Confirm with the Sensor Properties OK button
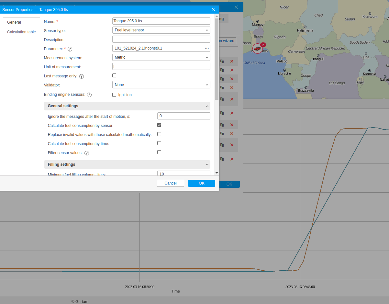The height and width of the screenshot is (304, 389). [201, 183]
